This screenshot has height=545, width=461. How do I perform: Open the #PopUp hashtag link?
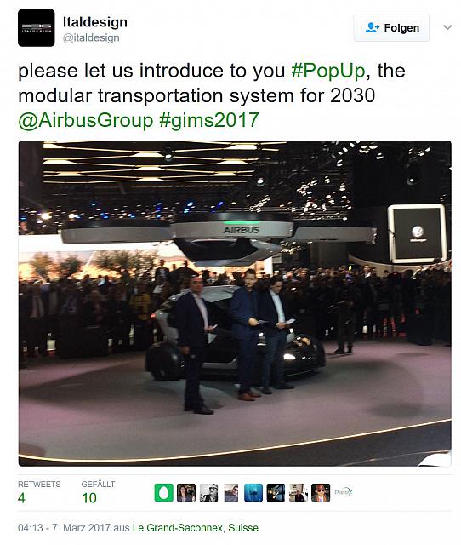pyautogui.click(x=328, y=71)
